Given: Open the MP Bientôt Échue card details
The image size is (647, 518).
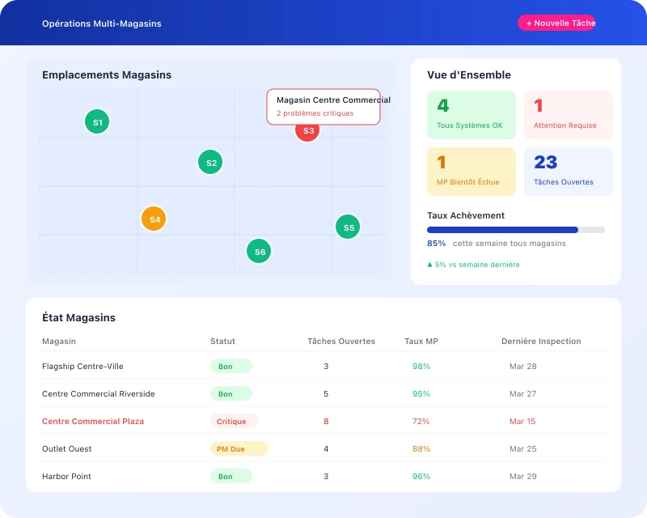Looking at the screenshot, I should (472, 171).
